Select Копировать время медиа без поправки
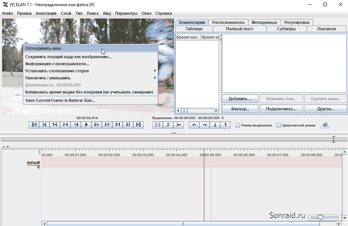The image size is (348, 226). 91,92
